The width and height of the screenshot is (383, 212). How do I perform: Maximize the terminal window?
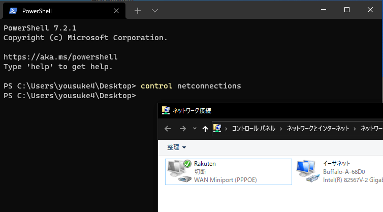click(x=347, y=10)
